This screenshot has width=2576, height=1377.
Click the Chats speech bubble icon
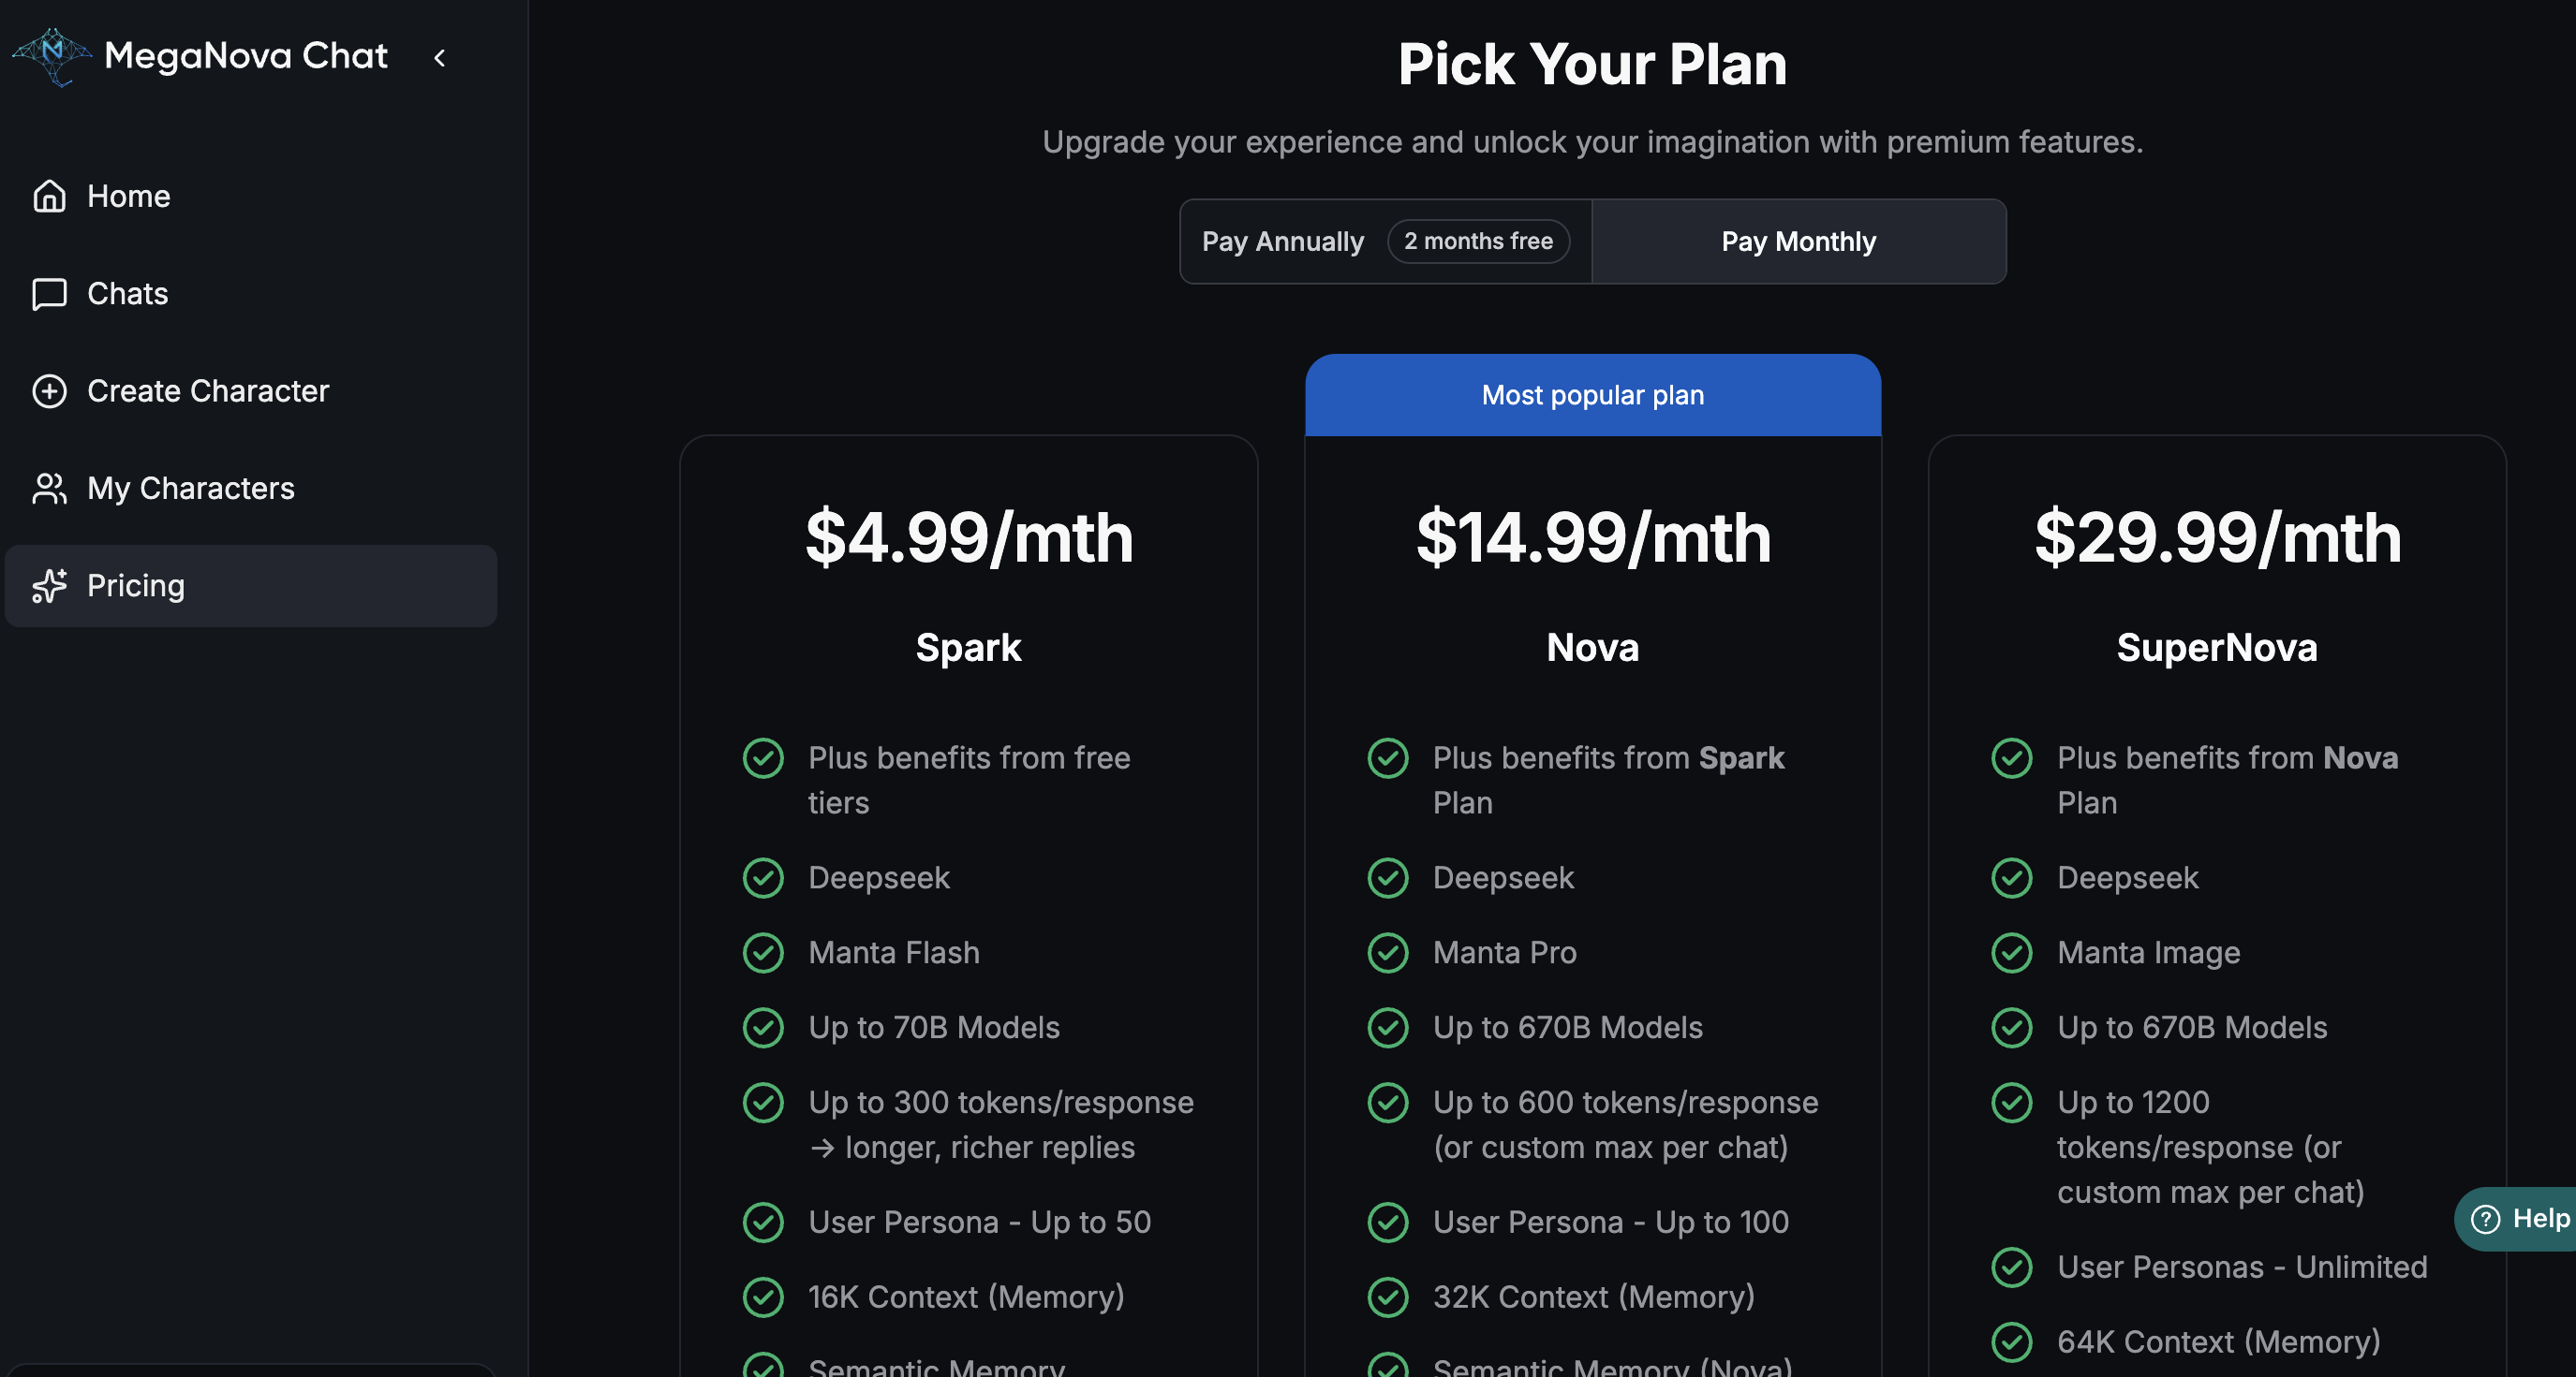(x=49, y=294)
